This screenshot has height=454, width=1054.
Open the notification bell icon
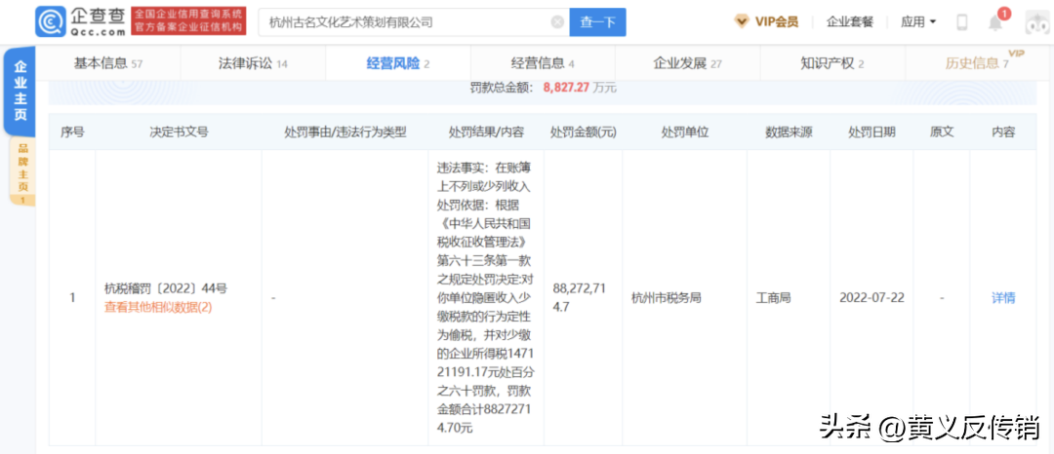[994, 22]
